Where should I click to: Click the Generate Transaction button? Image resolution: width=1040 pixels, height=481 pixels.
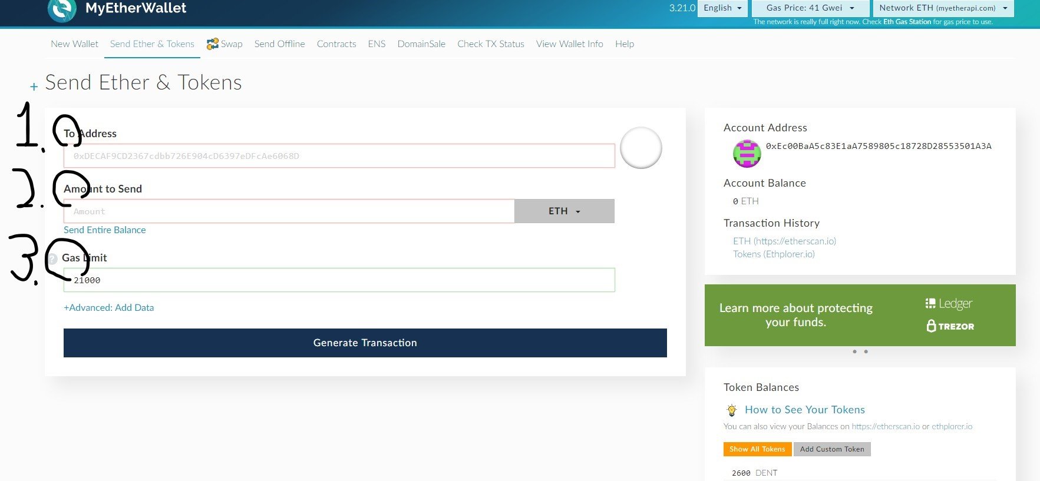[365, 343]
